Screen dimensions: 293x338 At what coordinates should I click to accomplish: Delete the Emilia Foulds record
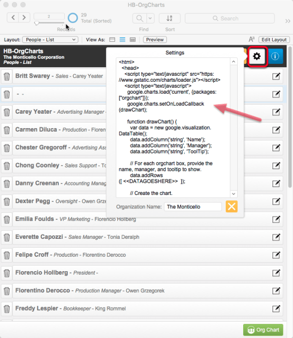(x=6, y=219)
